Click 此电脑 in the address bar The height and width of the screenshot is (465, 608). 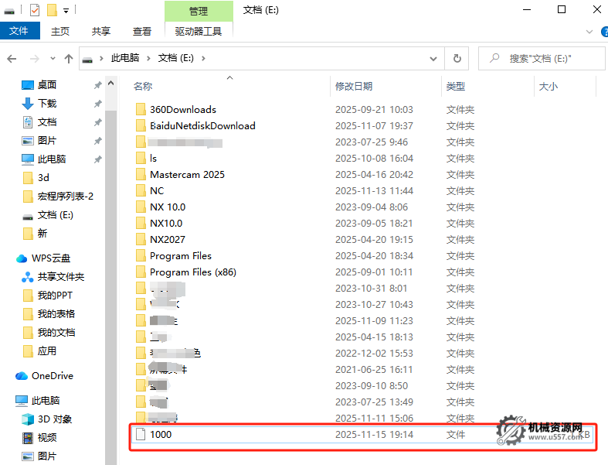coord(125,58)
